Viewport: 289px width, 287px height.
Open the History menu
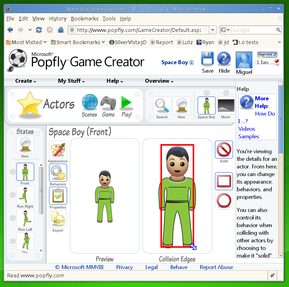click(x=58, y=19)
